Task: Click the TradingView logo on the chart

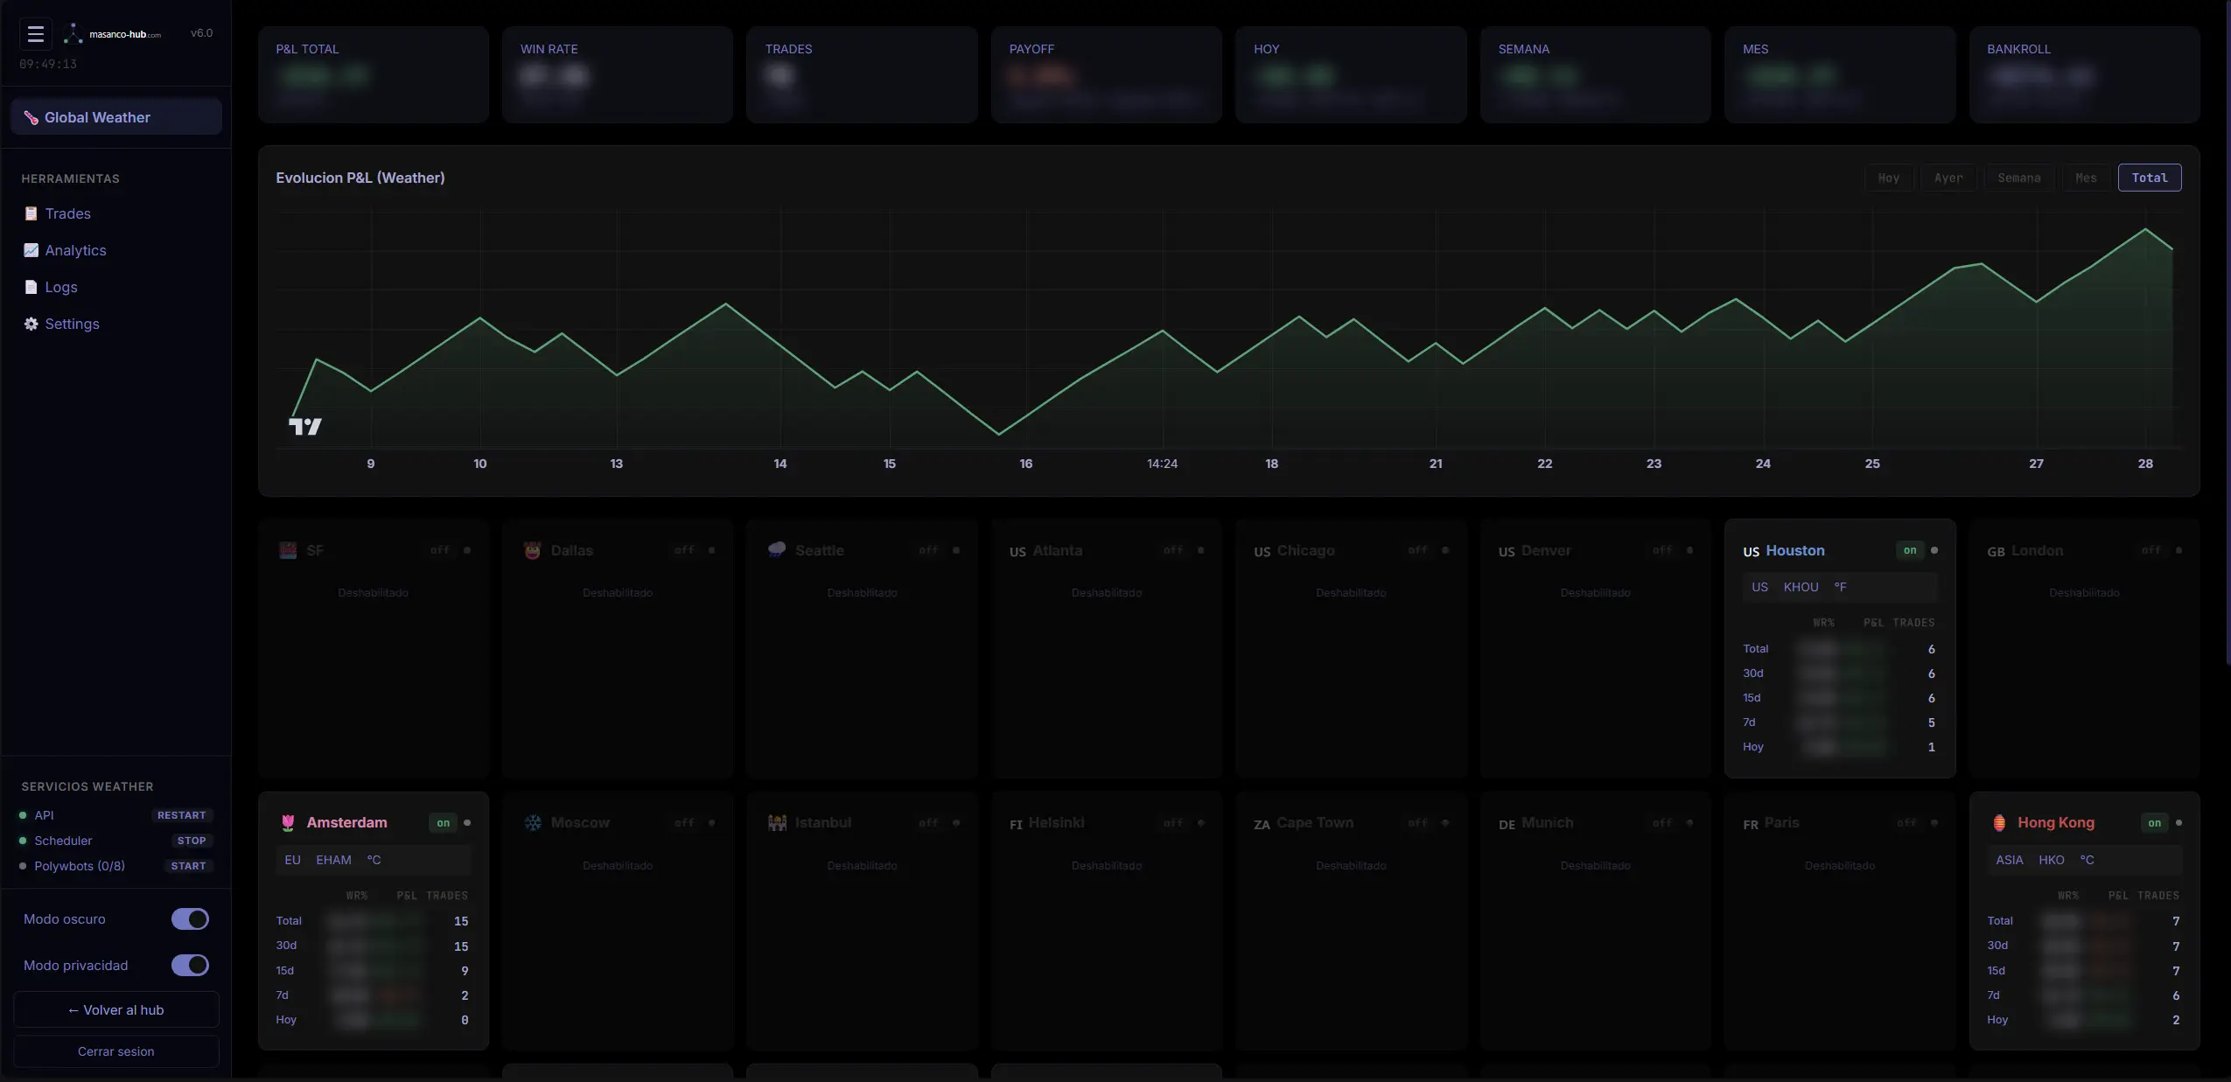Action: point(305,426)
